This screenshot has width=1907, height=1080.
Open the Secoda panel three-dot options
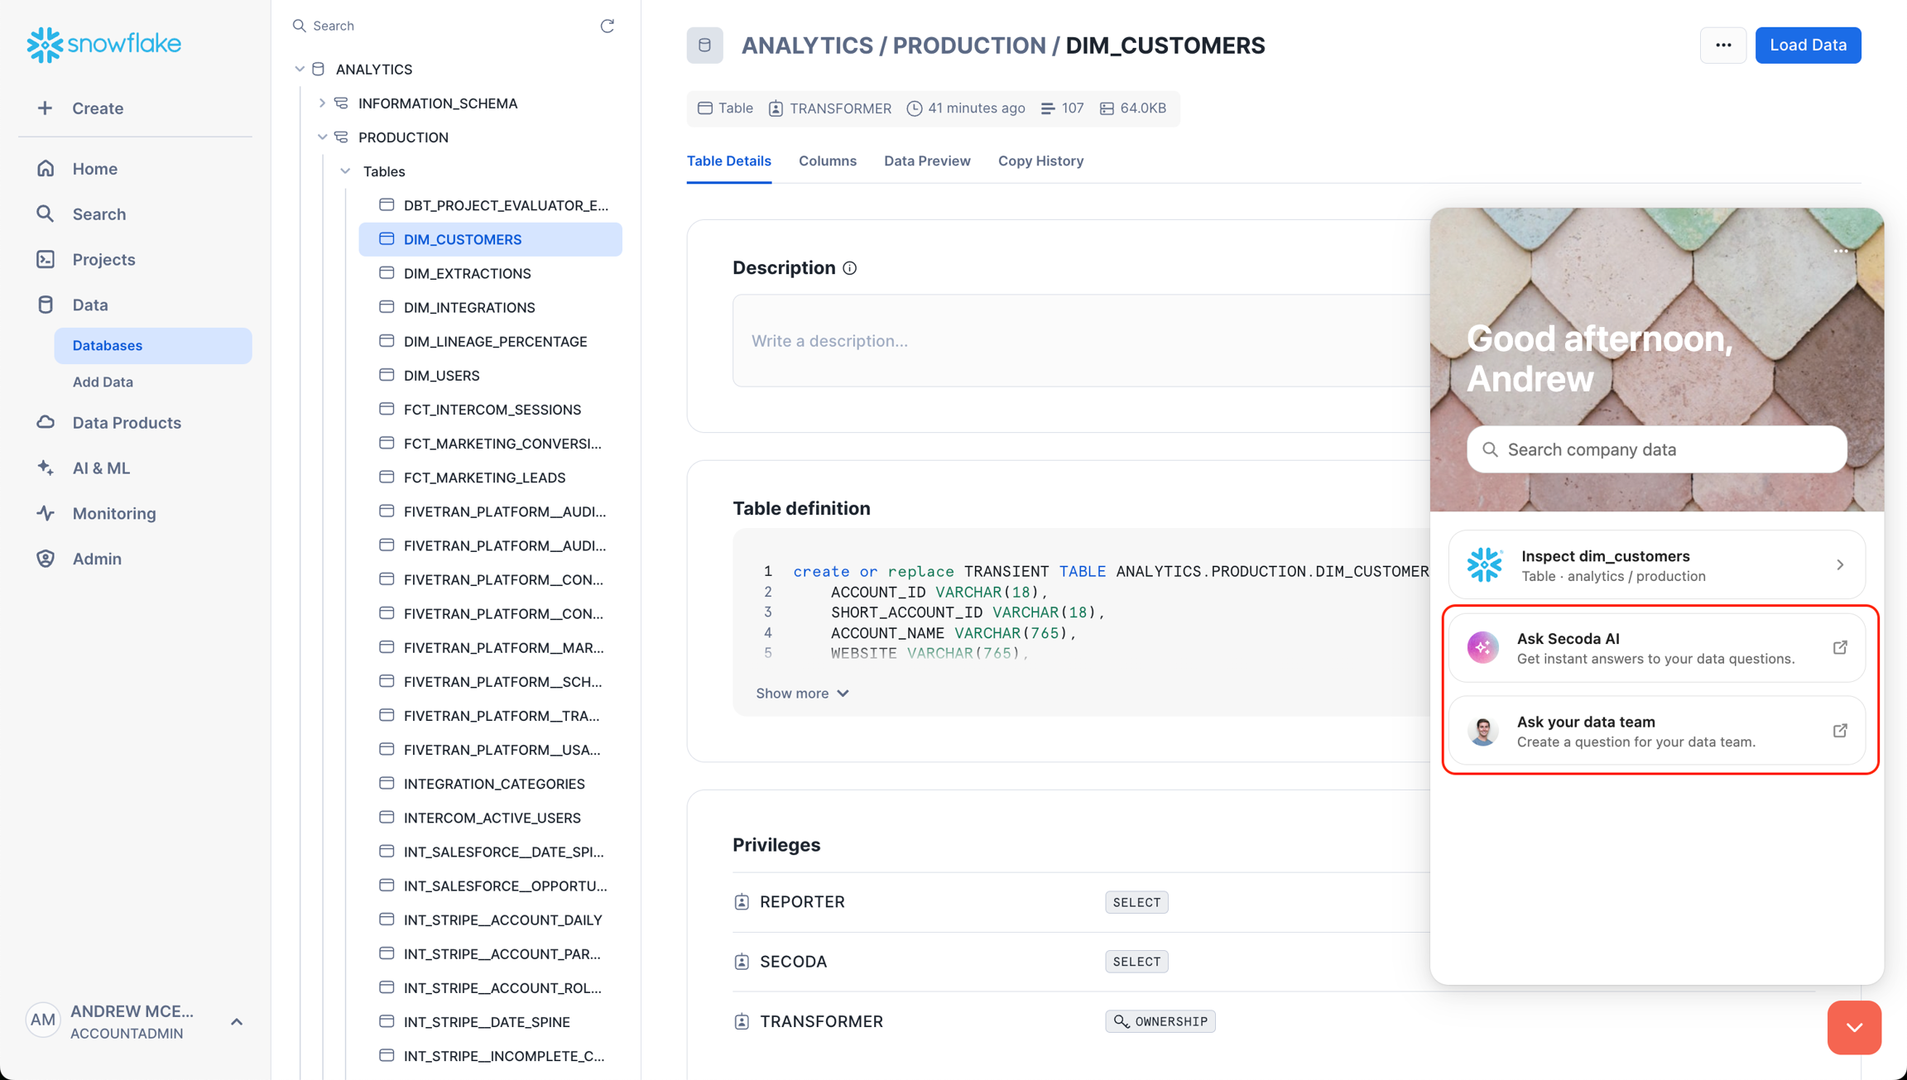pyautogui.click(x=1840, y=251)
